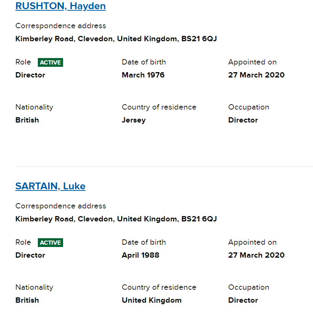Click Rushton's 27 March 2020 appointment date
This screenshot has width=313, height=318.
point(256,75)
